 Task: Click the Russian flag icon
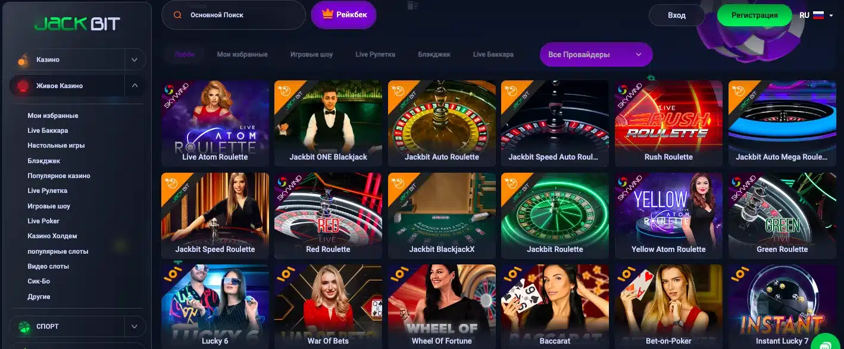[818, 15]
